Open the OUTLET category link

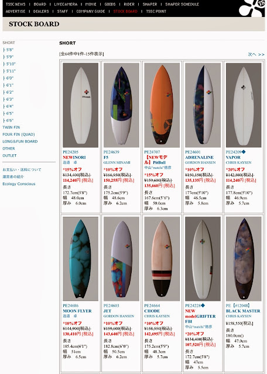(x=9, y=155)
